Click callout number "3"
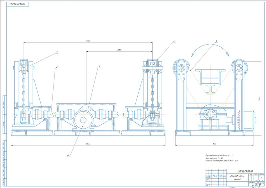Screen dimensions: 266x188 click(57, 52)
